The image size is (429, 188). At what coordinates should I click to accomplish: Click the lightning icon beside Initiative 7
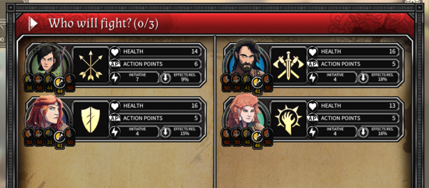115,77
